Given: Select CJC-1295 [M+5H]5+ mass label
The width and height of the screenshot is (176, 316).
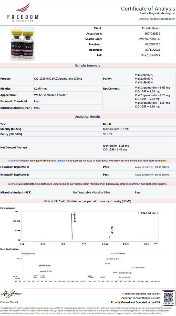Looking at the screenshot, I should pos(118,253).
